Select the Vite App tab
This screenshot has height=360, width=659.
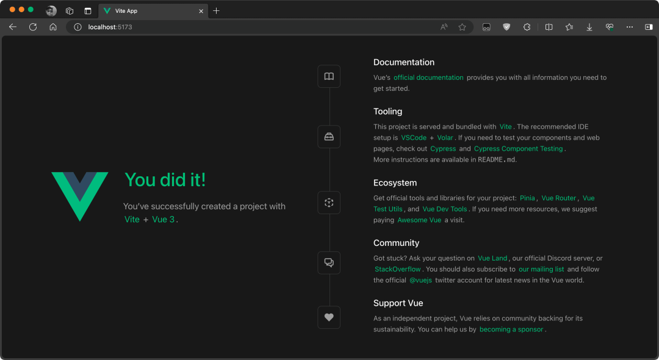point(153,11)
